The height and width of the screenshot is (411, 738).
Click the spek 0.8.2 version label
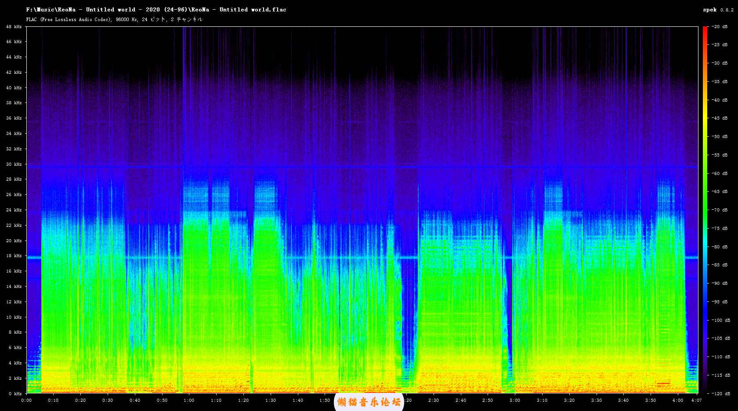coord(718,10)
